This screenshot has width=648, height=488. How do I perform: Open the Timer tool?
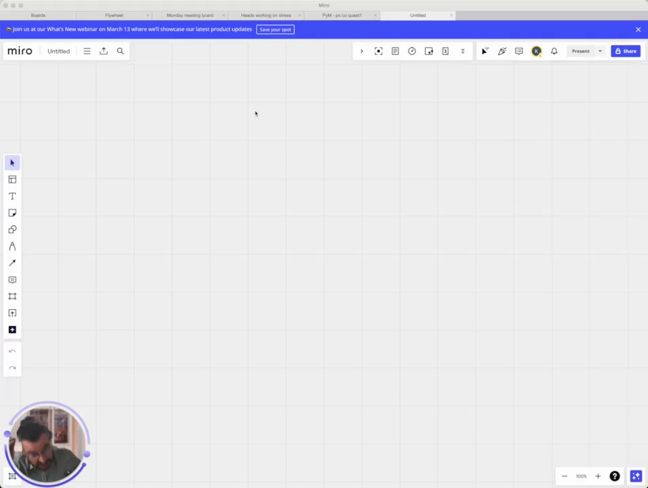pyautogui.click(x=412, y=52)
